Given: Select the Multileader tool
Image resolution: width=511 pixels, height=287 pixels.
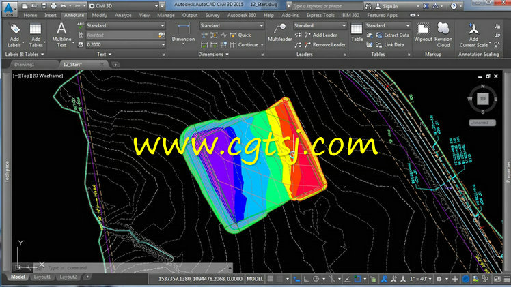Looking at the screenshot, I should (x=279, y=32).
